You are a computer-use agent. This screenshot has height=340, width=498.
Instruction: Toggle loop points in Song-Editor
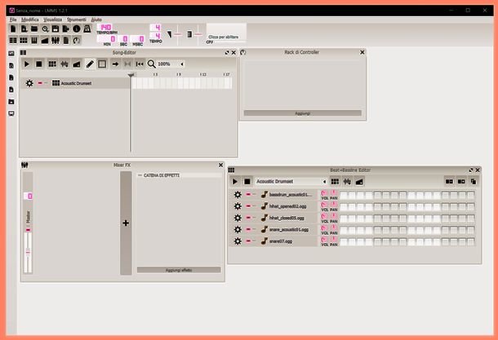coord(127,64)
